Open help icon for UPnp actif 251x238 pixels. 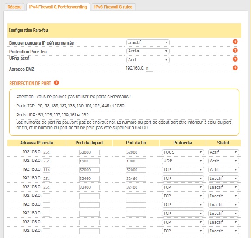coord(235,59)
